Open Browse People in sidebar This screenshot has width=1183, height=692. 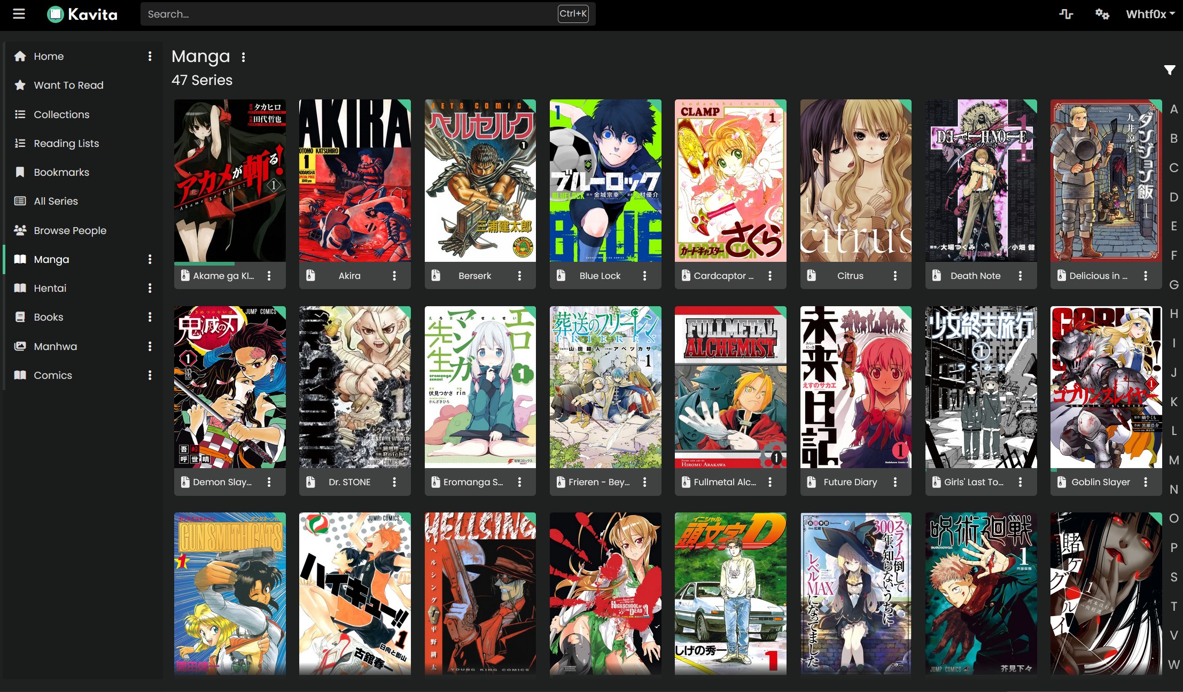coord(70,230)
